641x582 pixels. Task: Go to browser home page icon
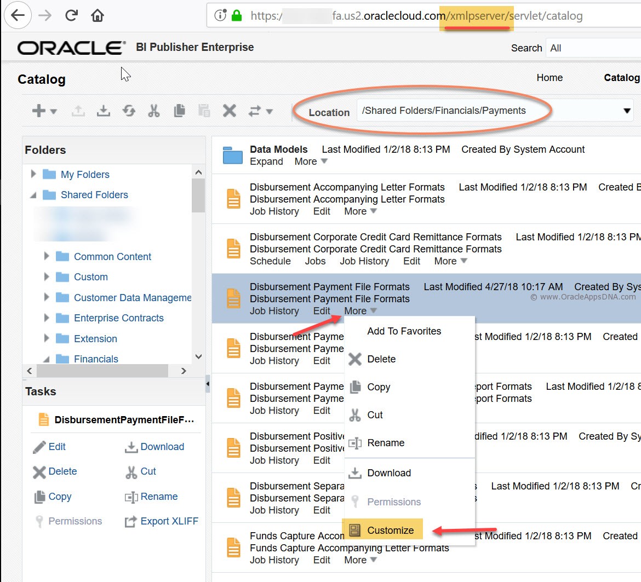point(98,15)
